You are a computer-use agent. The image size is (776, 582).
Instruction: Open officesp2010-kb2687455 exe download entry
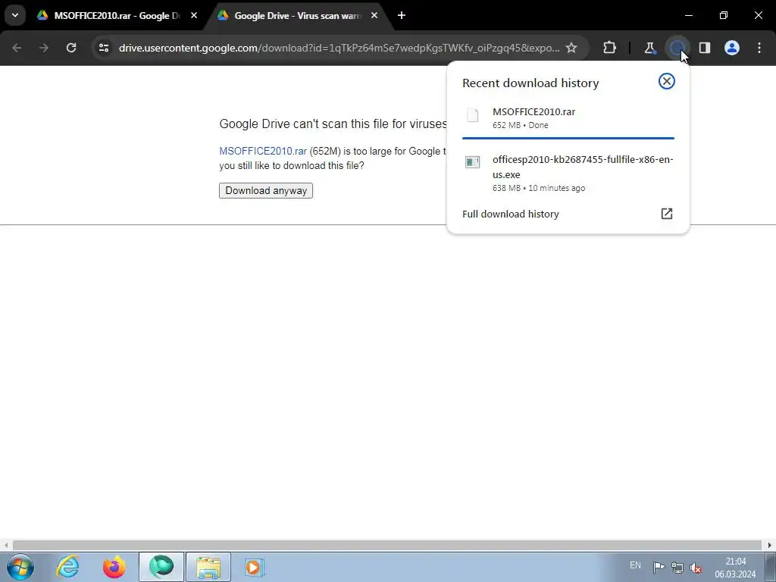[568, 174]
